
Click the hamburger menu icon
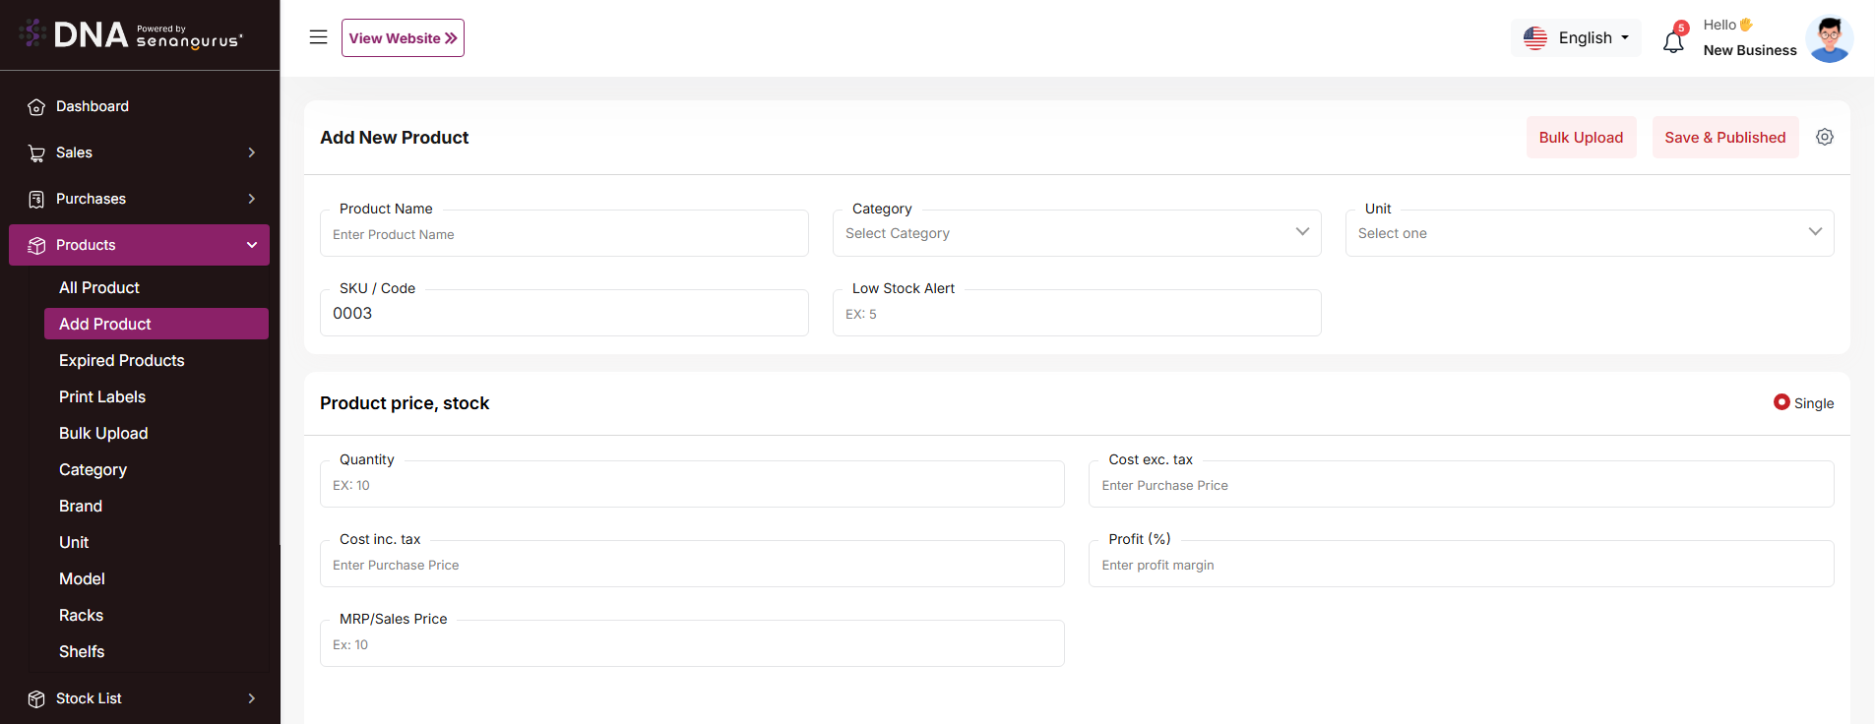click(x=318, y=37)
